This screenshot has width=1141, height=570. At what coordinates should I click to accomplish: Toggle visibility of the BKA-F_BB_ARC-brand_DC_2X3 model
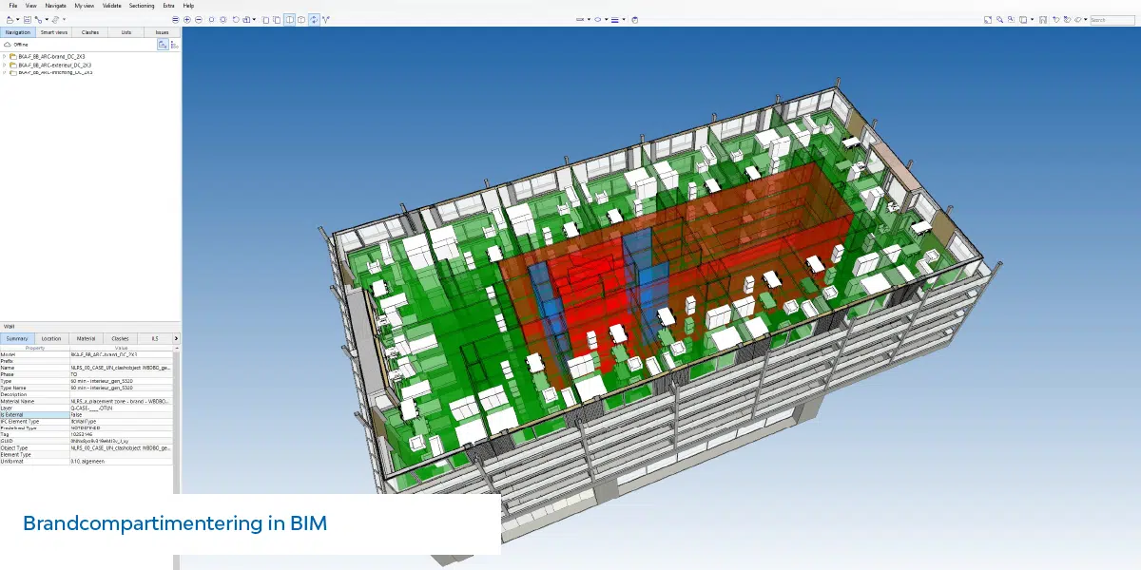pos(13,56)
